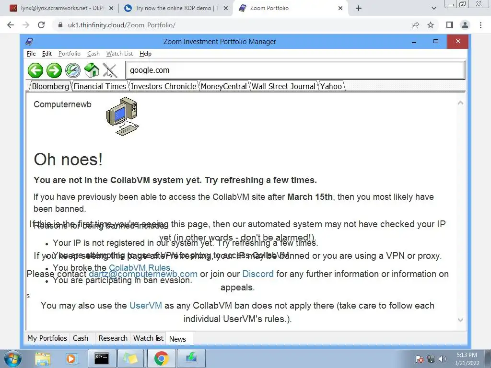Close the lynx.scramworks.net browser tab
The width and height of the screenshot is (491, 368).
click(x=111, y=8)
